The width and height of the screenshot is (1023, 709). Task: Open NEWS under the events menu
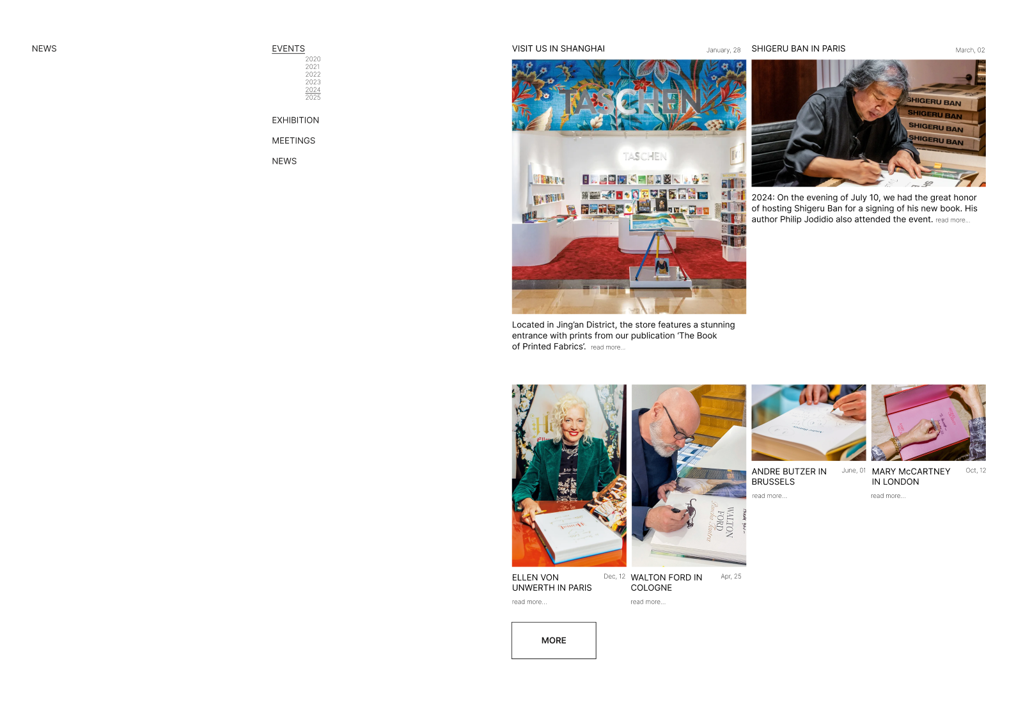pos(284,161)
